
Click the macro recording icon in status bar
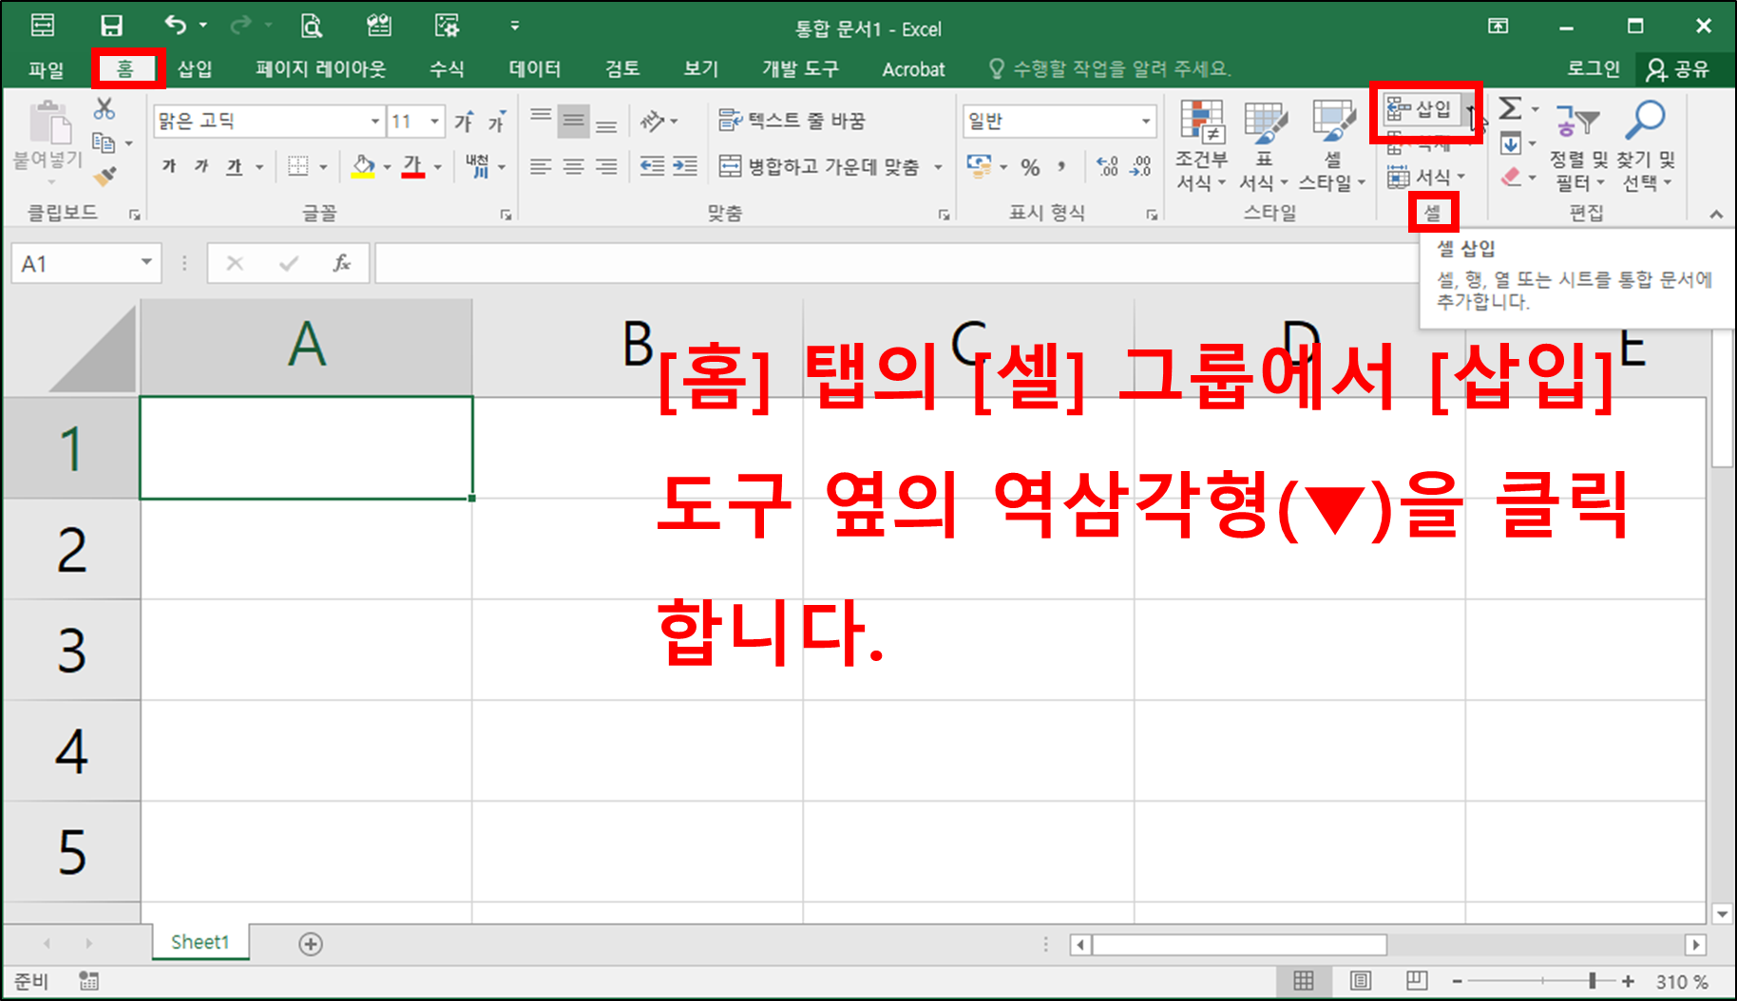88,981
